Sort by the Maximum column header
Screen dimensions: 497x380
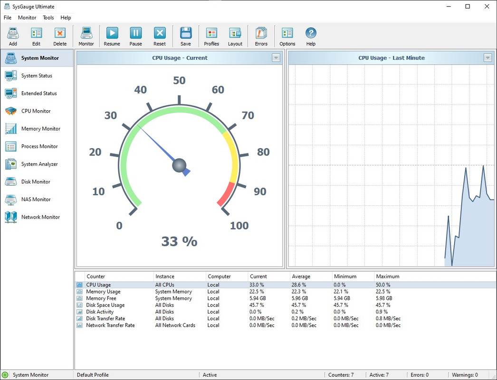[395, 276]
